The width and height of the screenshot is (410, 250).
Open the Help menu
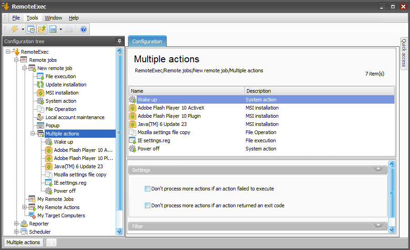74,18
